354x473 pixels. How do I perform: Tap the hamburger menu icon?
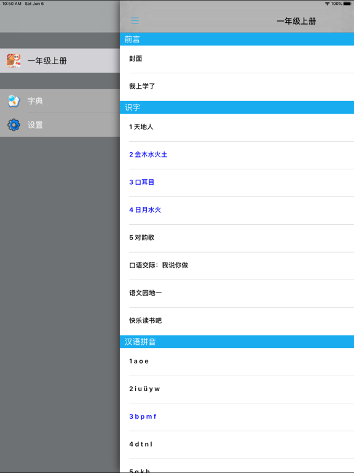coord(135,20)
